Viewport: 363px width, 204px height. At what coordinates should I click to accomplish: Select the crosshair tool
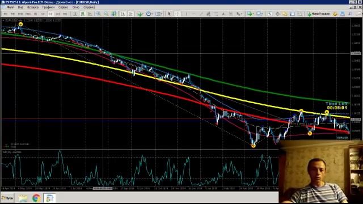click(x=177, y=14)
